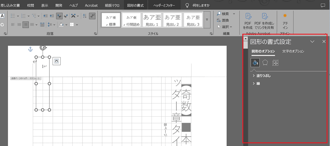Viewport: 330px width, 146px height.
Task: Switch to 文字のオプション tab
Action: click(x=293, y=51)
